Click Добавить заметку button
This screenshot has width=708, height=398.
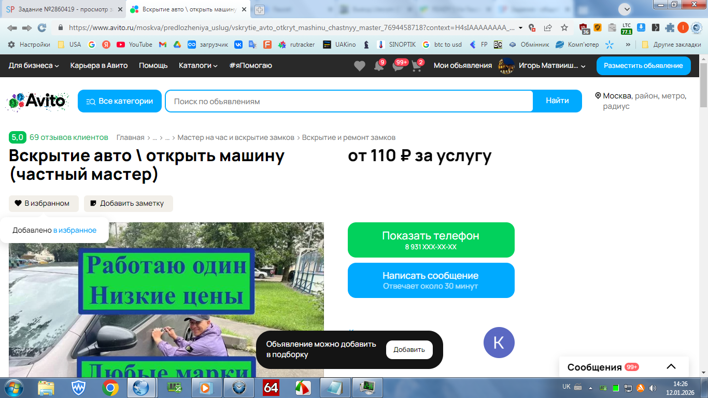(129, 204)
